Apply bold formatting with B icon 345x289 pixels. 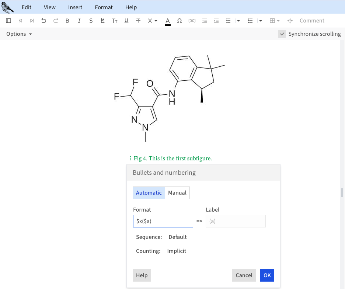[67, 21]
